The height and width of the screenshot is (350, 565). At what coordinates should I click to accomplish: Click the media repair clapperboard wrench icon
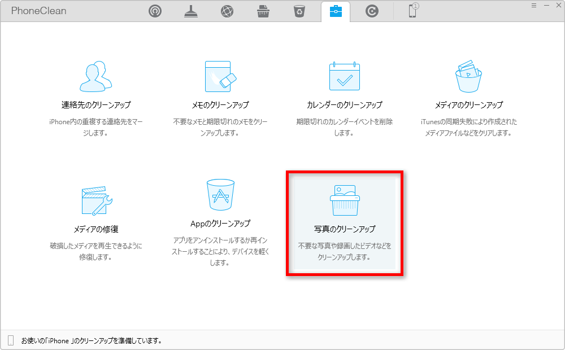tap(97, 201)
